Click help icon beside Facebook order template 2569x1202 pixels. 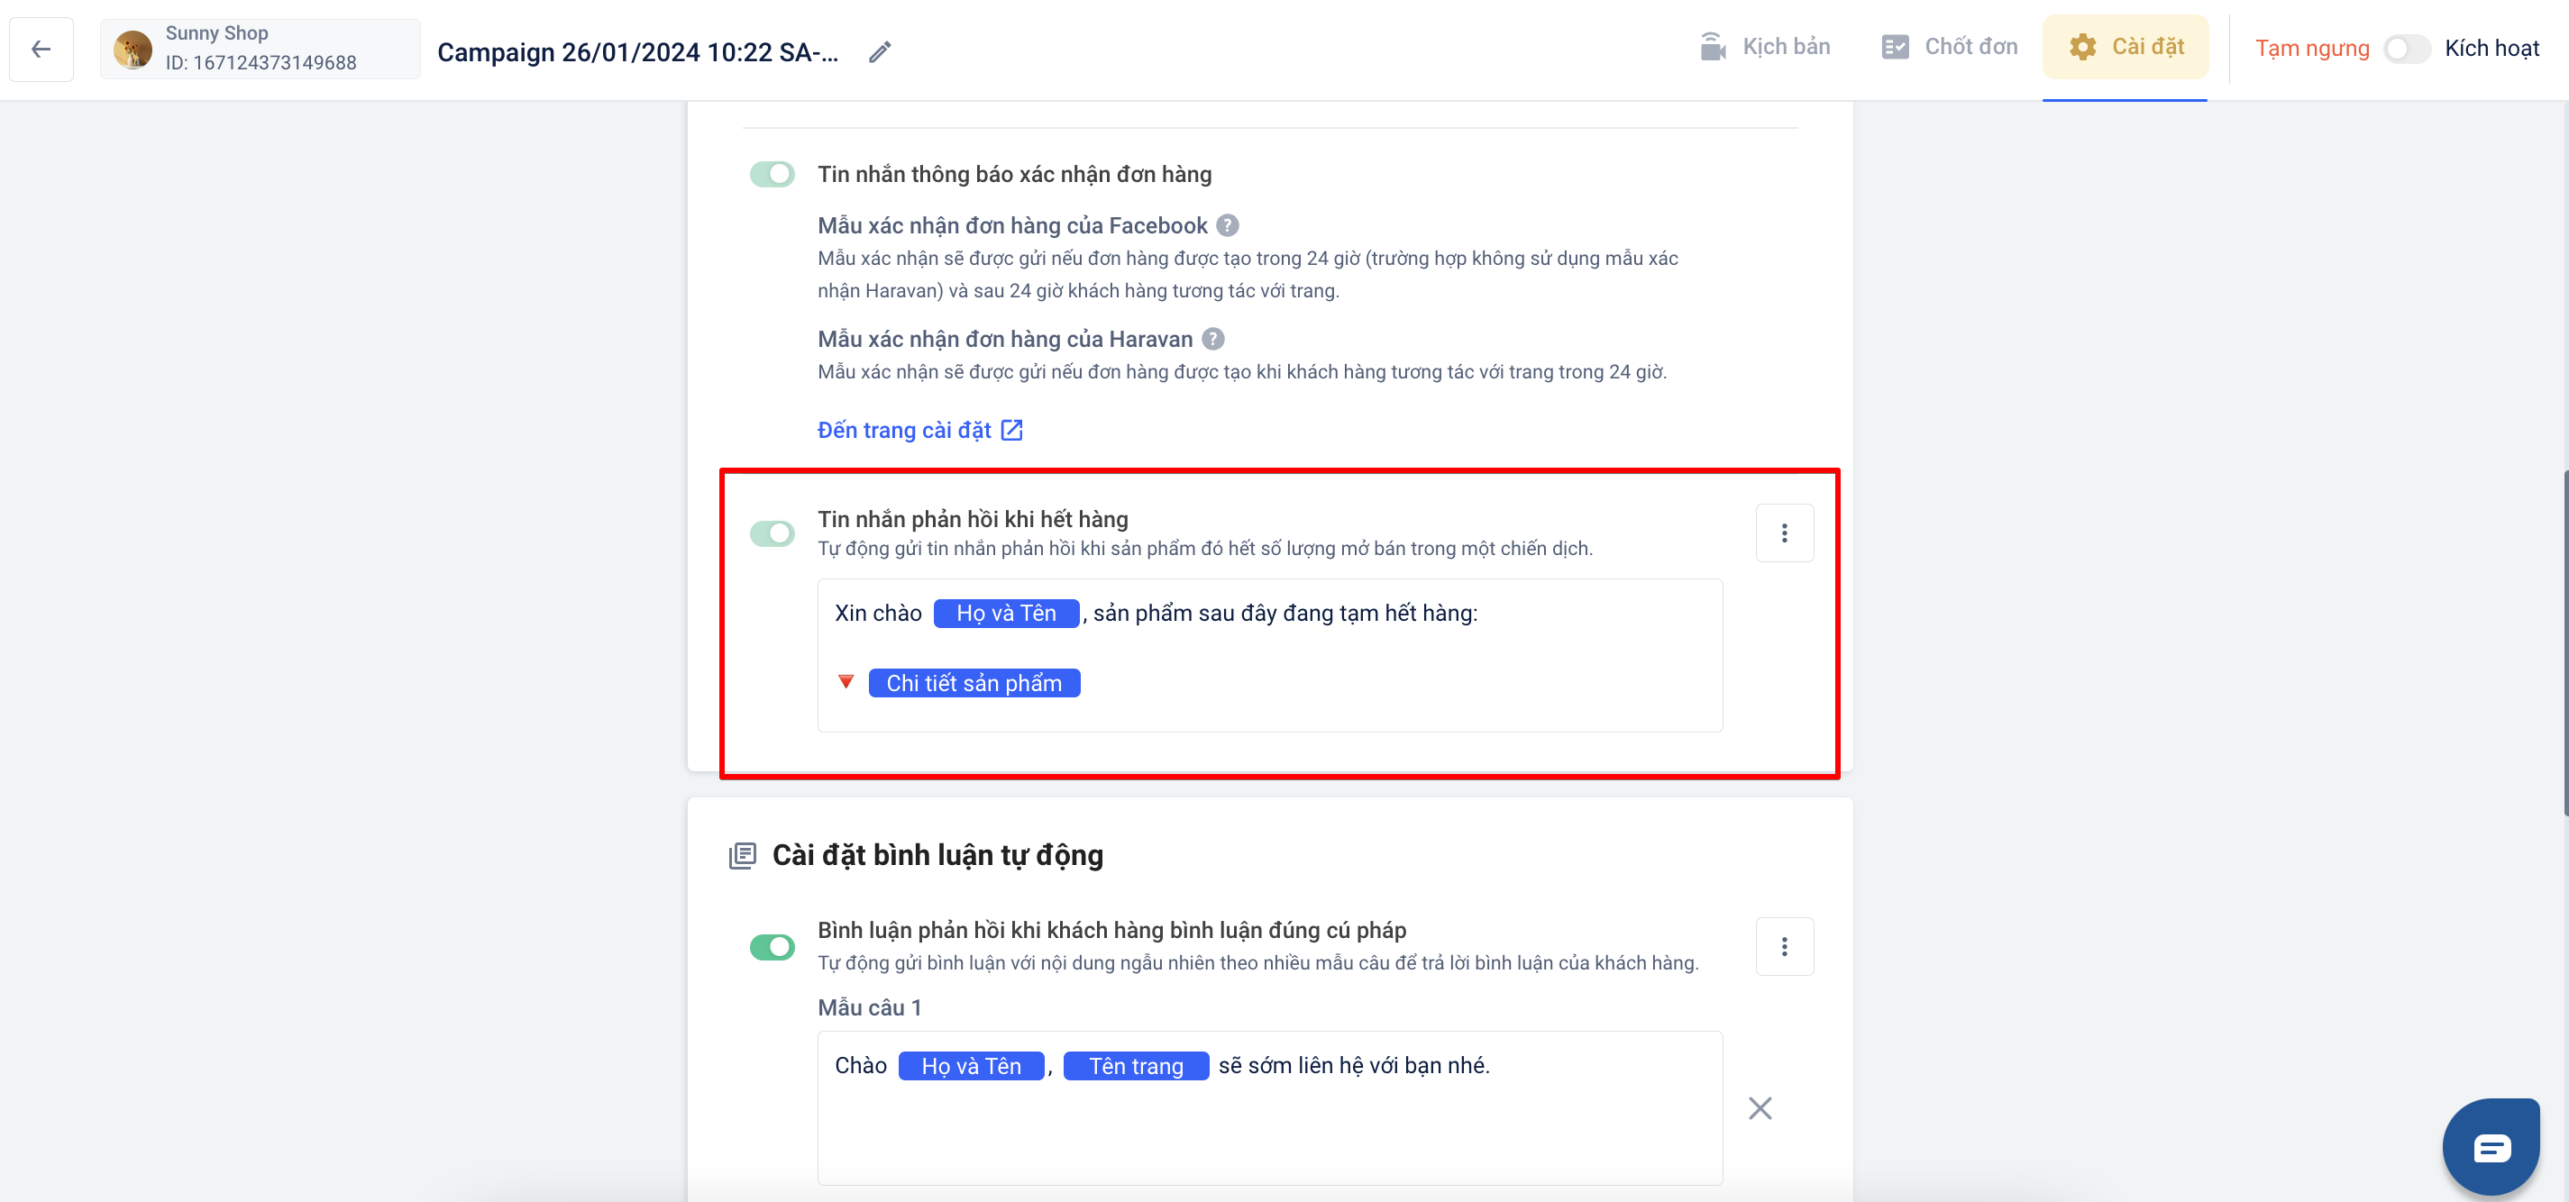coord(1228,225)
